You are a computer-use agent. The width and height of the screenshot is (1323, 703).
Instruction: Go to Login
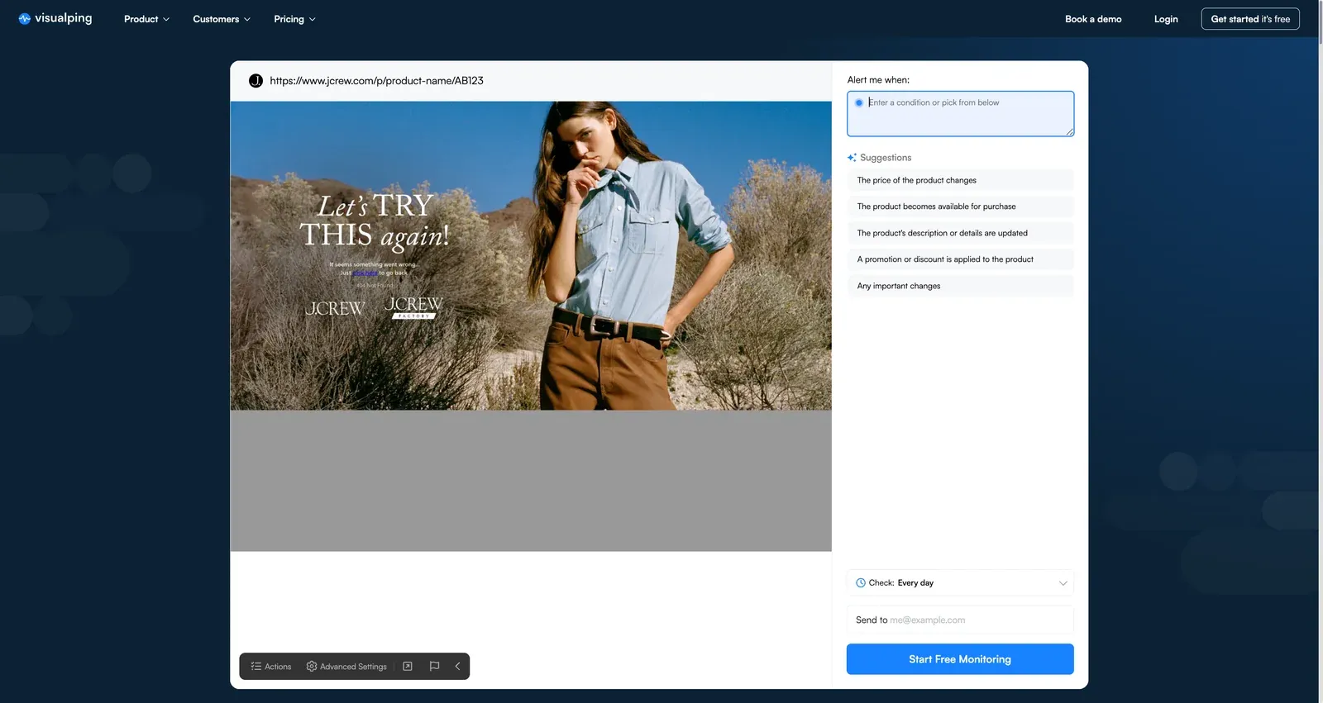point(1166,19)
